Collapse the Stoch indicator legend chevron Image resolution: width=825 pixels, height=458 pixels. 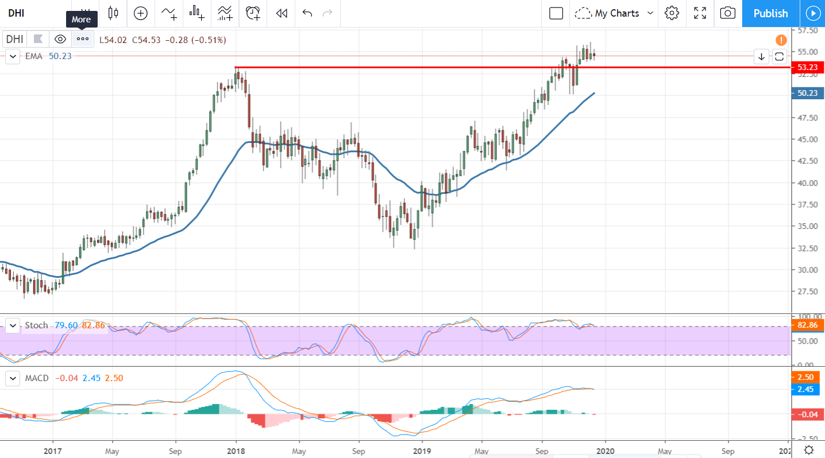click(13, 325)
